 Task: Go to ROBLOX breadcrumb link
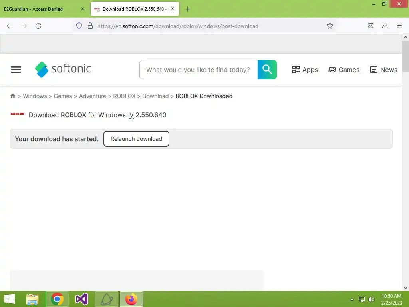pyautogui.click(x=124, y=96)
